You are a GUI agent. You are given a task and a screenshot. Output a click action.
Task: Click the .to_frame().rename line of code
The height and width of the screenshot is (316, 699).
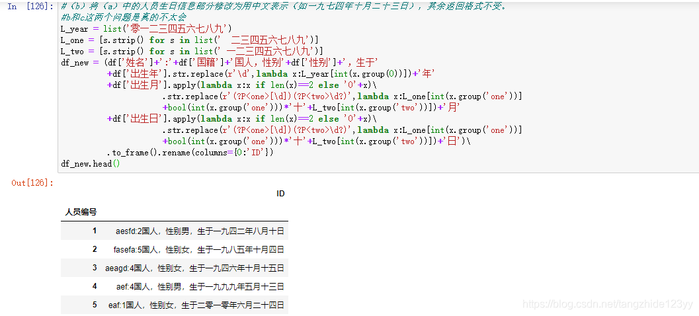tap(190, 153)
